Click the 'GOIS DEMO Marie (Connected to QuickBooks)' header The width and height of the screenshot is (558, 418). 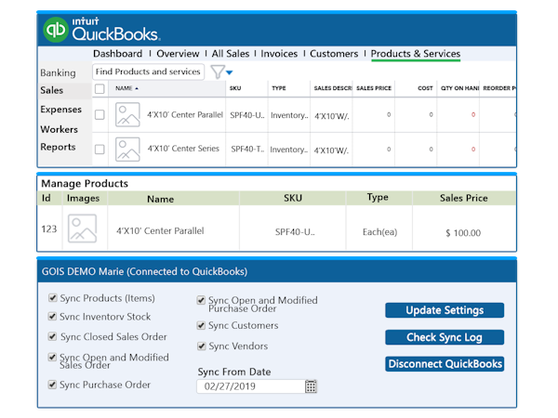coord(144,272)
